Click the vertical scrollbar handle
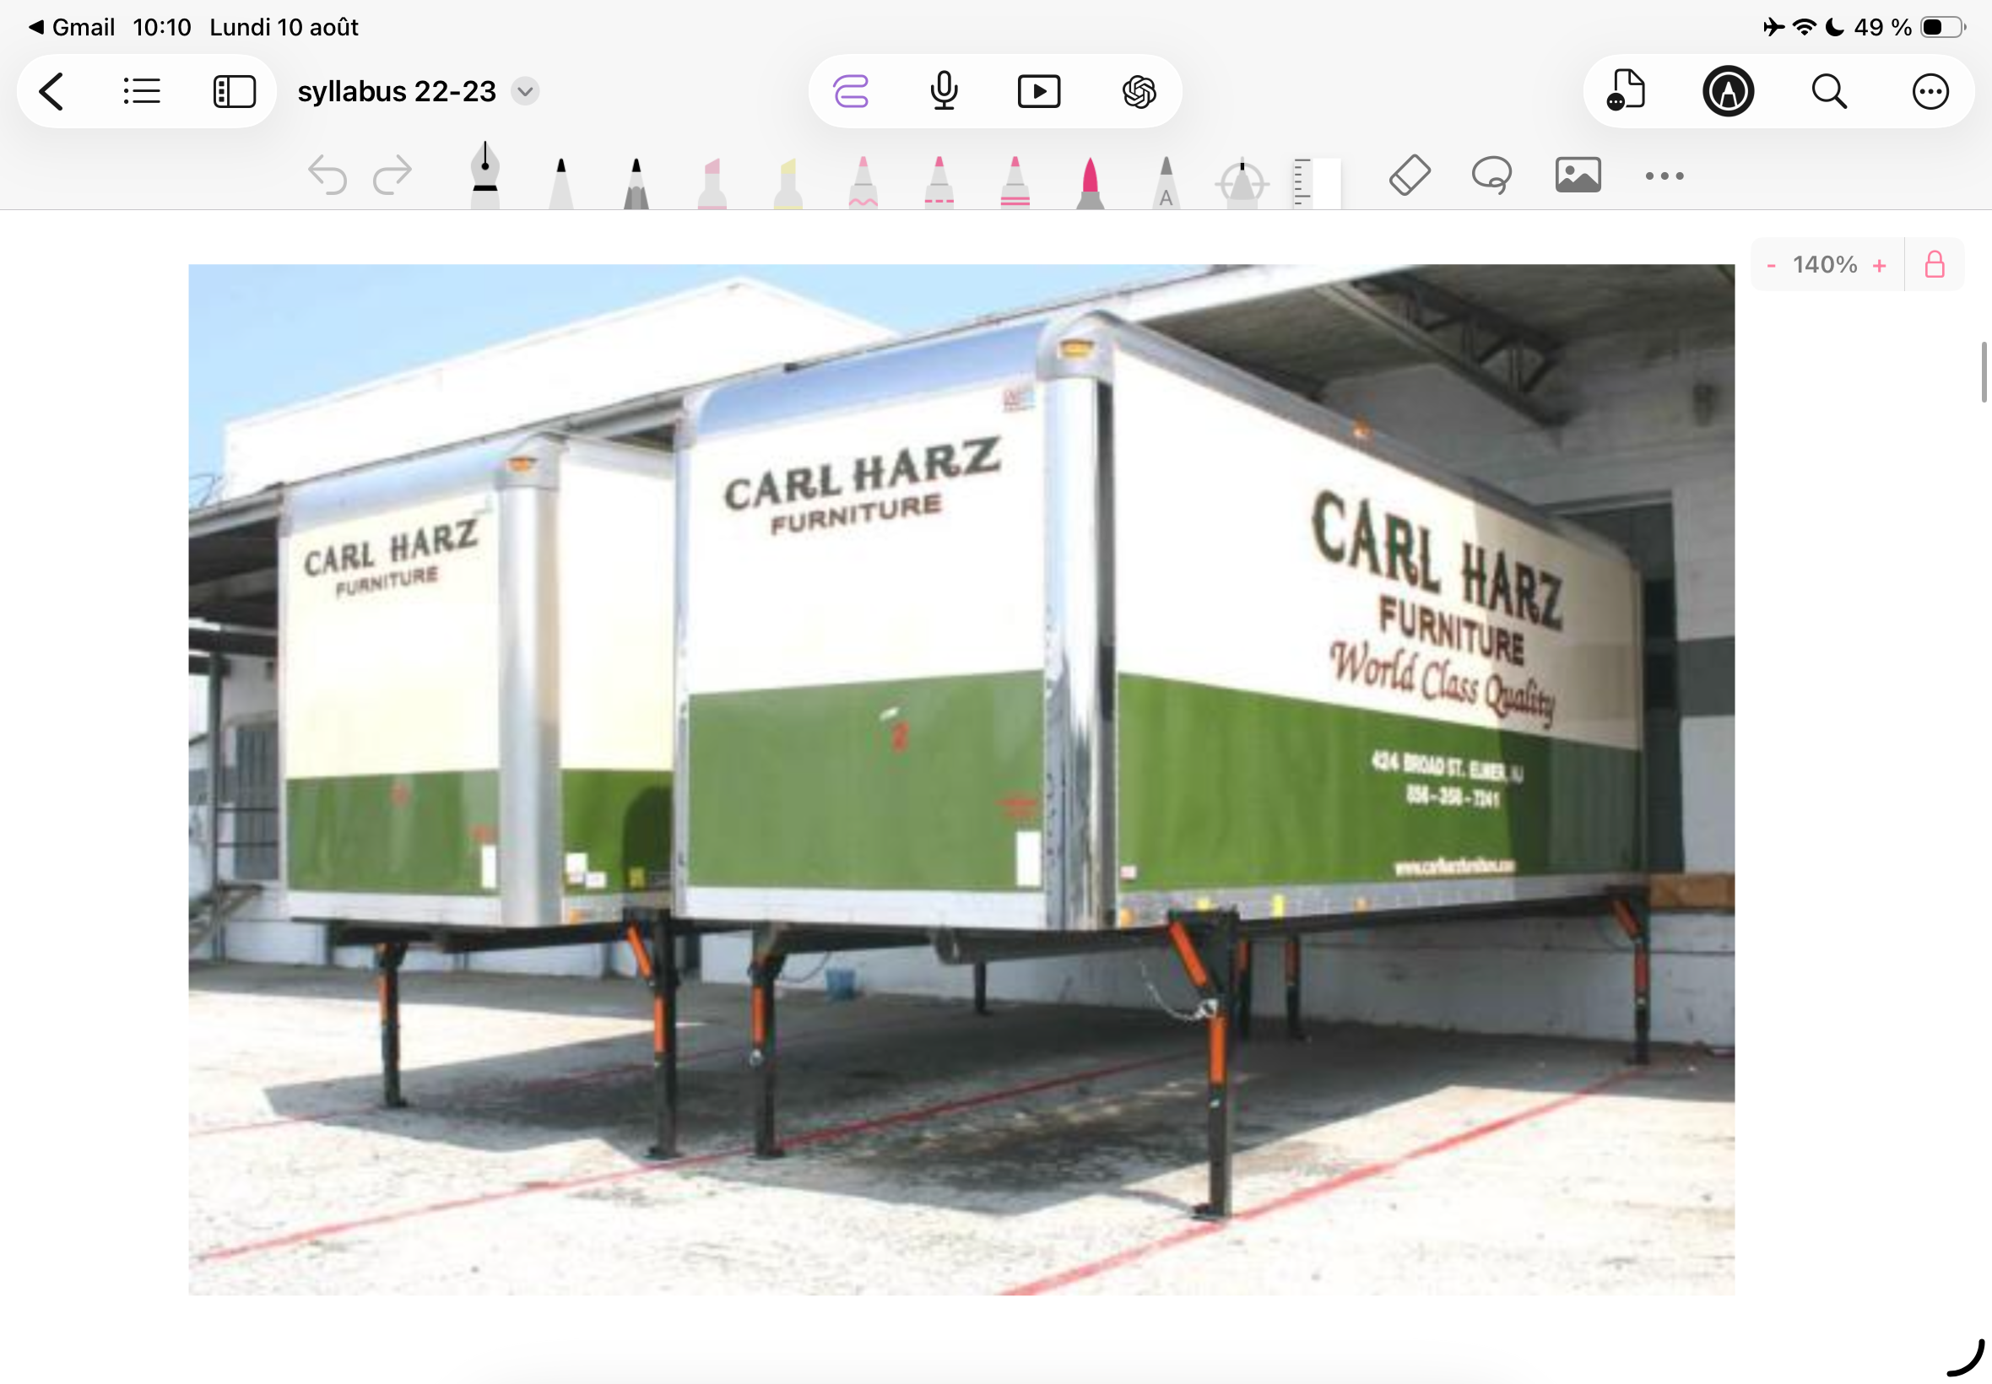 coord(1984,372)
